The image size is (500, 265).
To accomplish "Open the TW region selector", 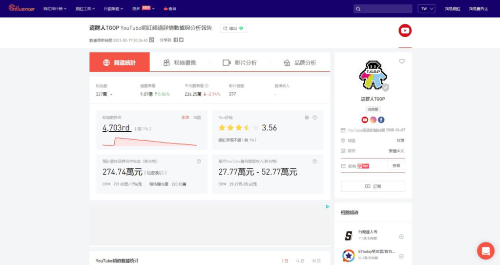I will point(427,9).
